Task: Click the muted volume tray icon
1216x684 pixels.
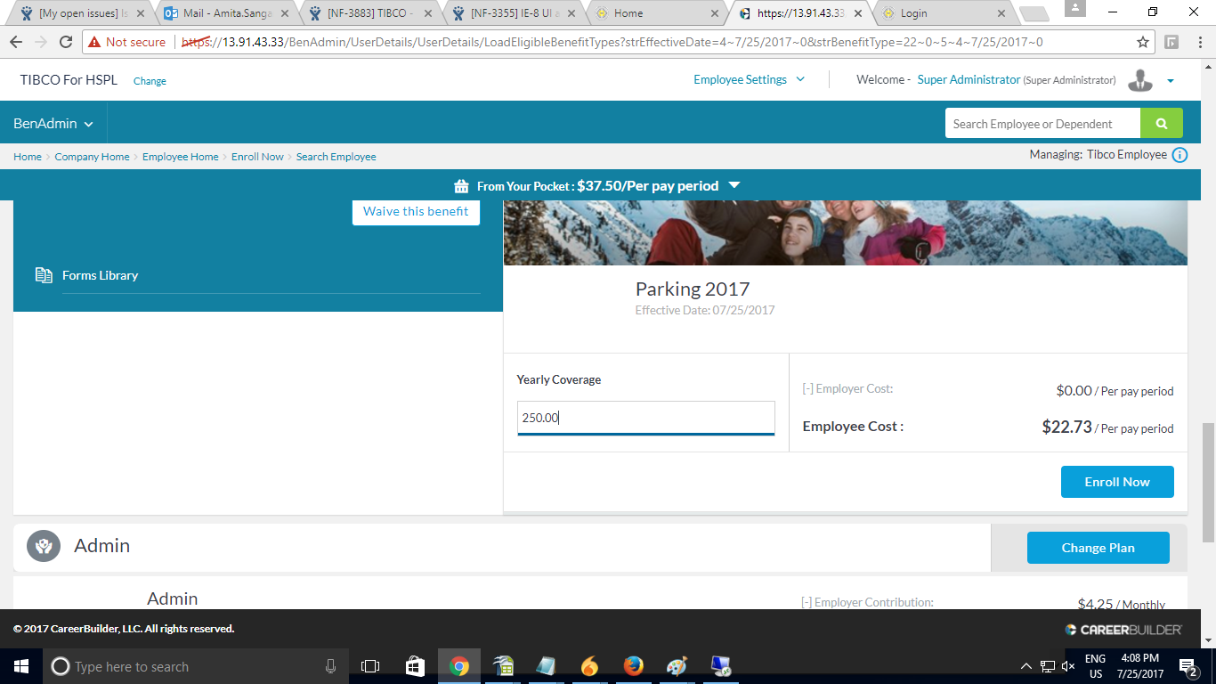Action: point(1067,666)
